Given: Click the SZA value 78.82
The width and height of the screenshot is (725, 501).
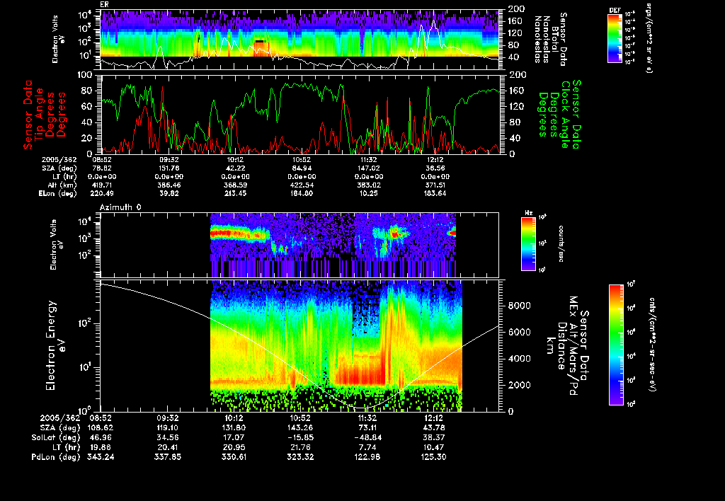Looking at the screenshot, I should [103, 168].
